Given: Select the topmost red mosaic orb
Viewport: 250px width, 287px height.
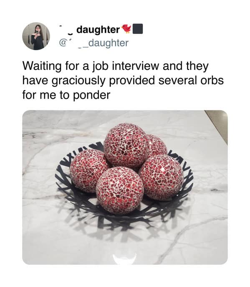Looking at the screenshot, I should 126,145.
